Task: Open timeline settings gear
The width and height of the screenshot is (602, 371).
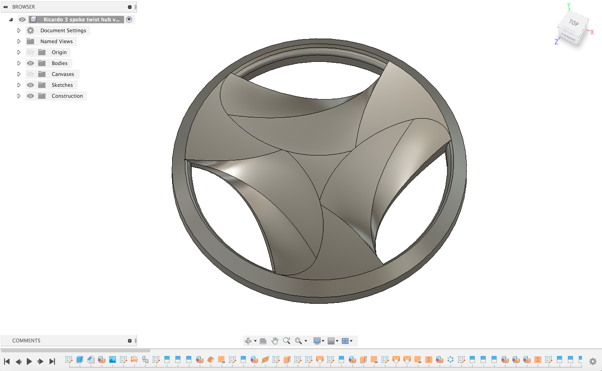Action: [593, 361]
